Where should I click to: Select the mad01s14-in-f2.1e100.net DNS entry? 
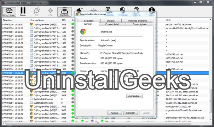tap(178, 107)
